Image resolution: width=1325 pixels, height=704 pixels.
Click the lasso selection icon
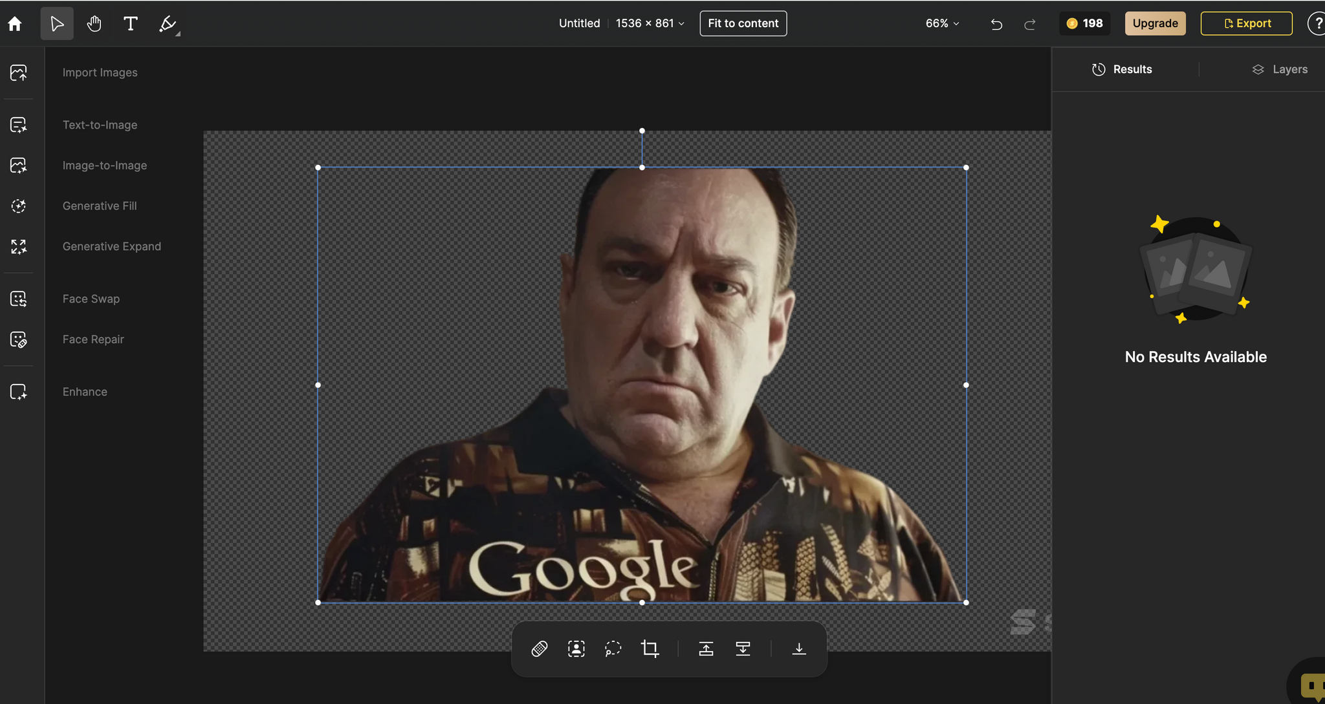point(613,648)
